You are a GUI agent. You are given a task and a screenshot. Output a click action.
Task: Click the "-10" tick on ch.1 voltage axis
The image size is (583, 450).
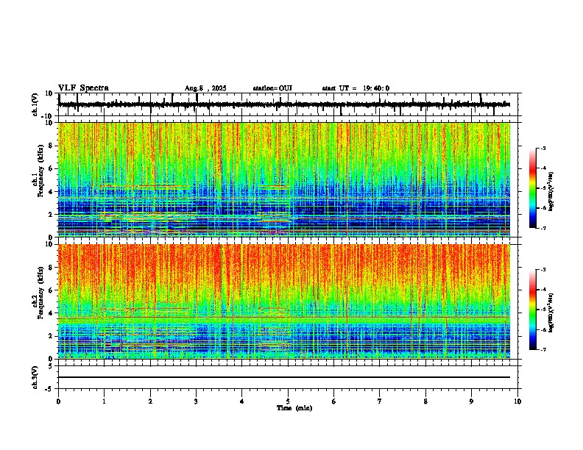pos(48,116)
